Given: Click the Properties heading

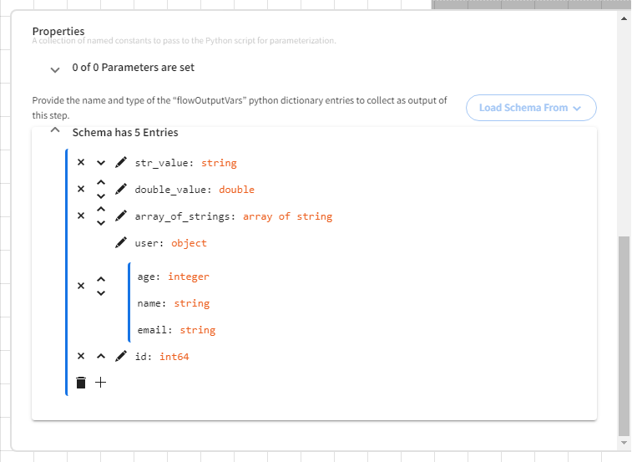Looking at the screenshot, I should pyautogui.click(x=58, y=31).
